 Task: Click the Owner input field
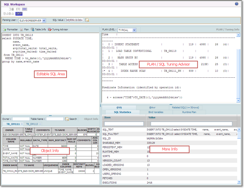[21, 119]
